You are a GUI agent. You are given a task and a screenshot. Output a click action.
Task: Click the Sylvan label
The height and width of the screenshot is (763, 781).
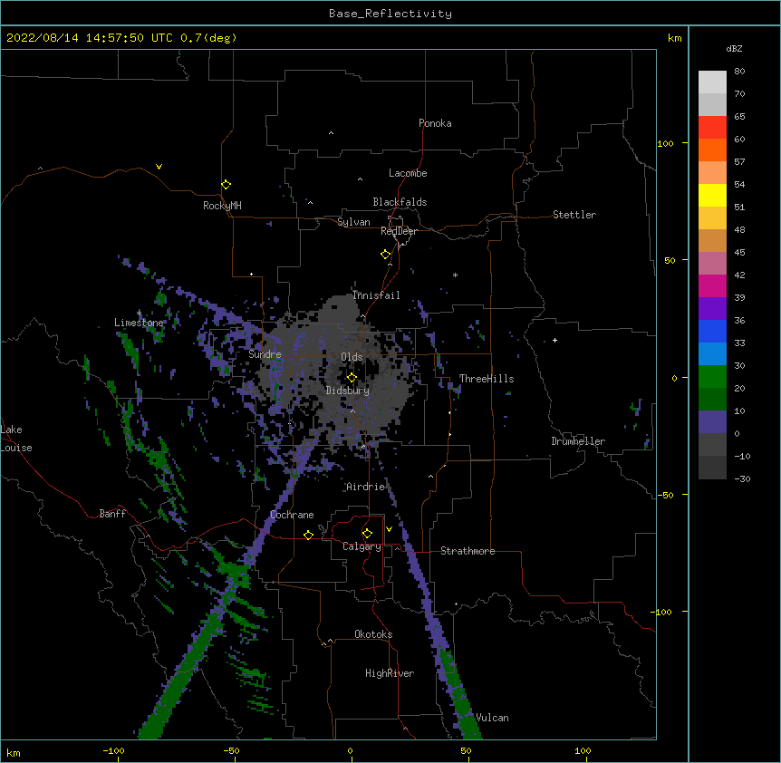click(353, 222)
